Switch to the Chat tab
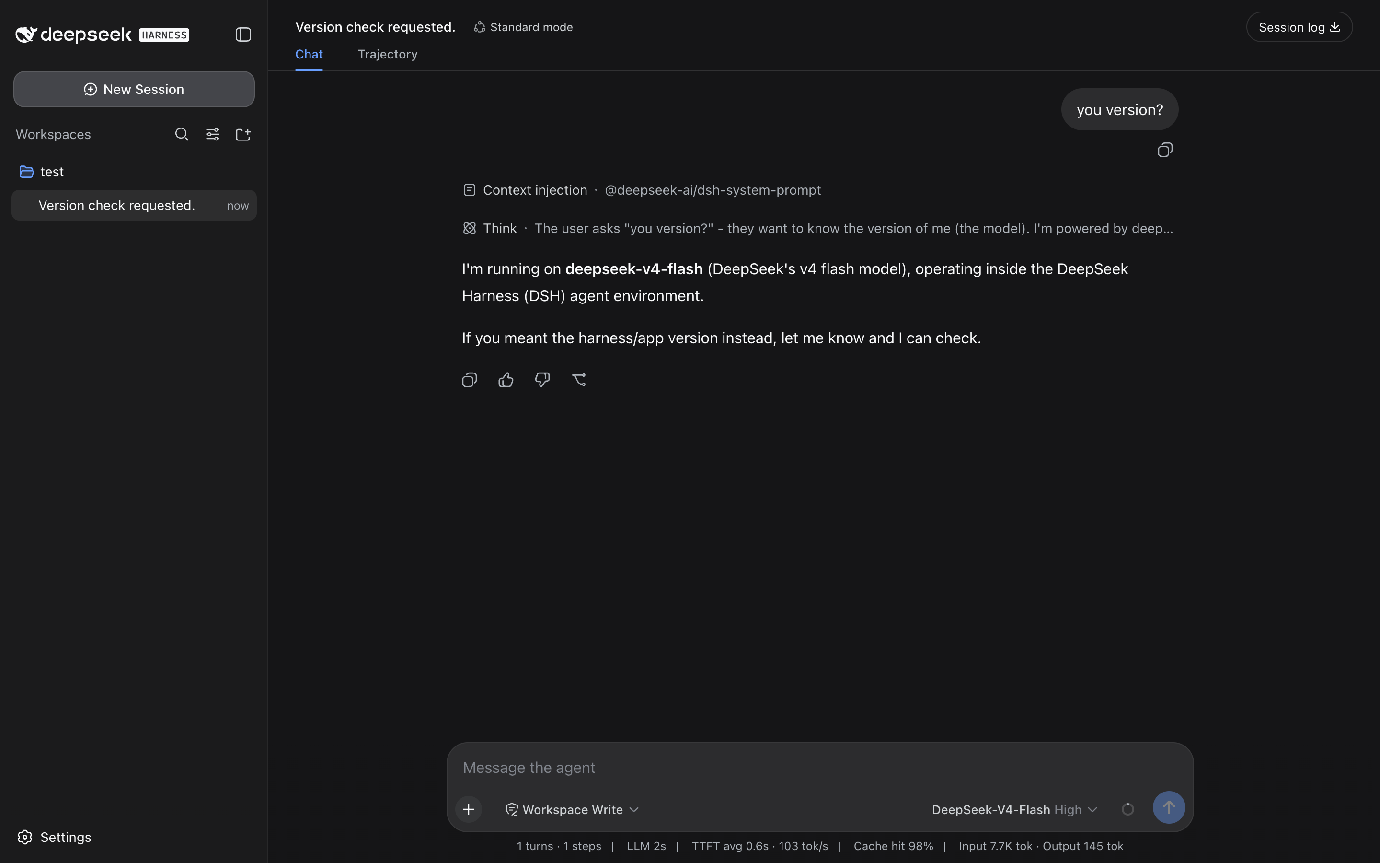 tap(309, 54)
